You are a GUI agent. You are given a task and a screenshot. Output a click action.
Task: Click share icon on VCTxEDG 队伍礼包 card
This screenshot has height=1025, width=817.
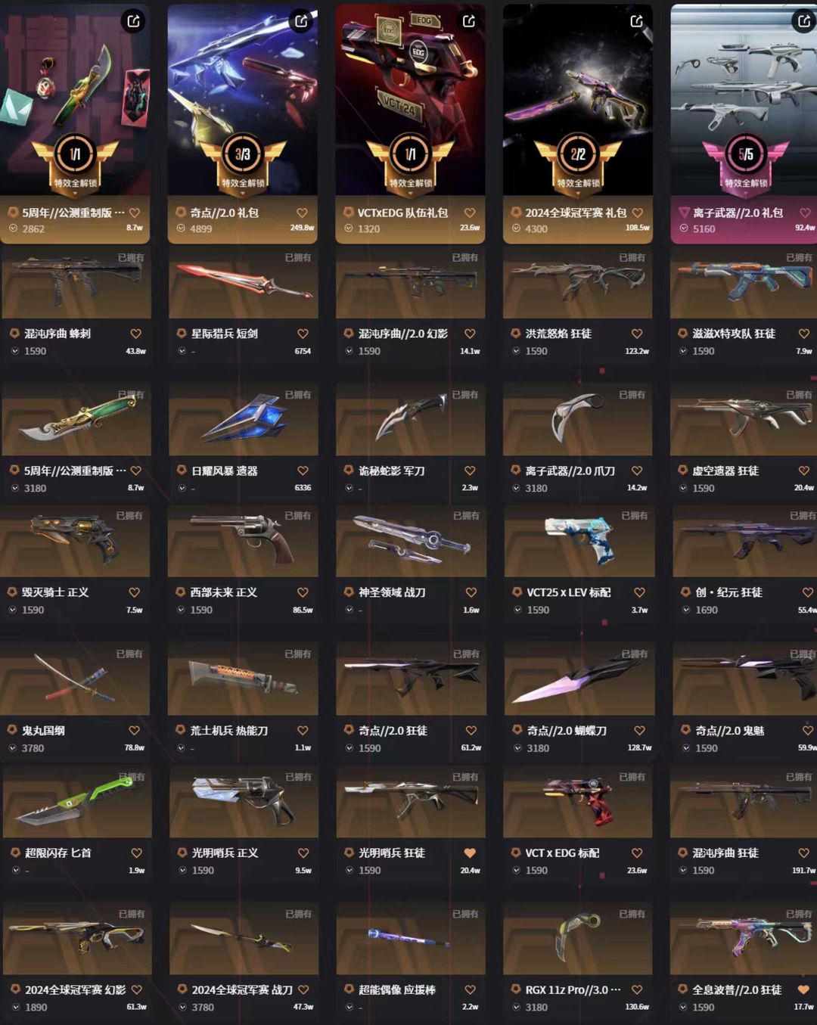469,21
